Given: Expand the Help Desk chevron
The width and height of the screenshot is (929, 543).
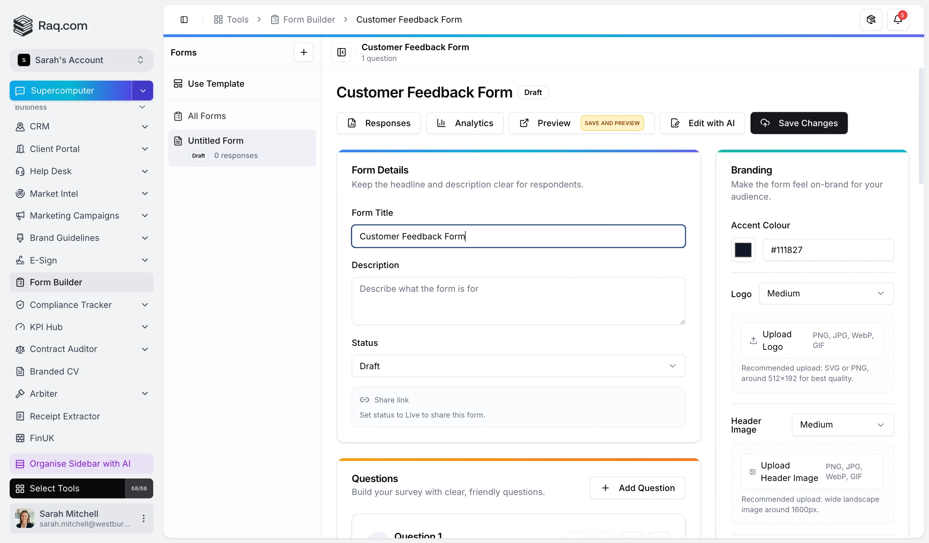Looking at the screenshot, I should click(145, 171).
